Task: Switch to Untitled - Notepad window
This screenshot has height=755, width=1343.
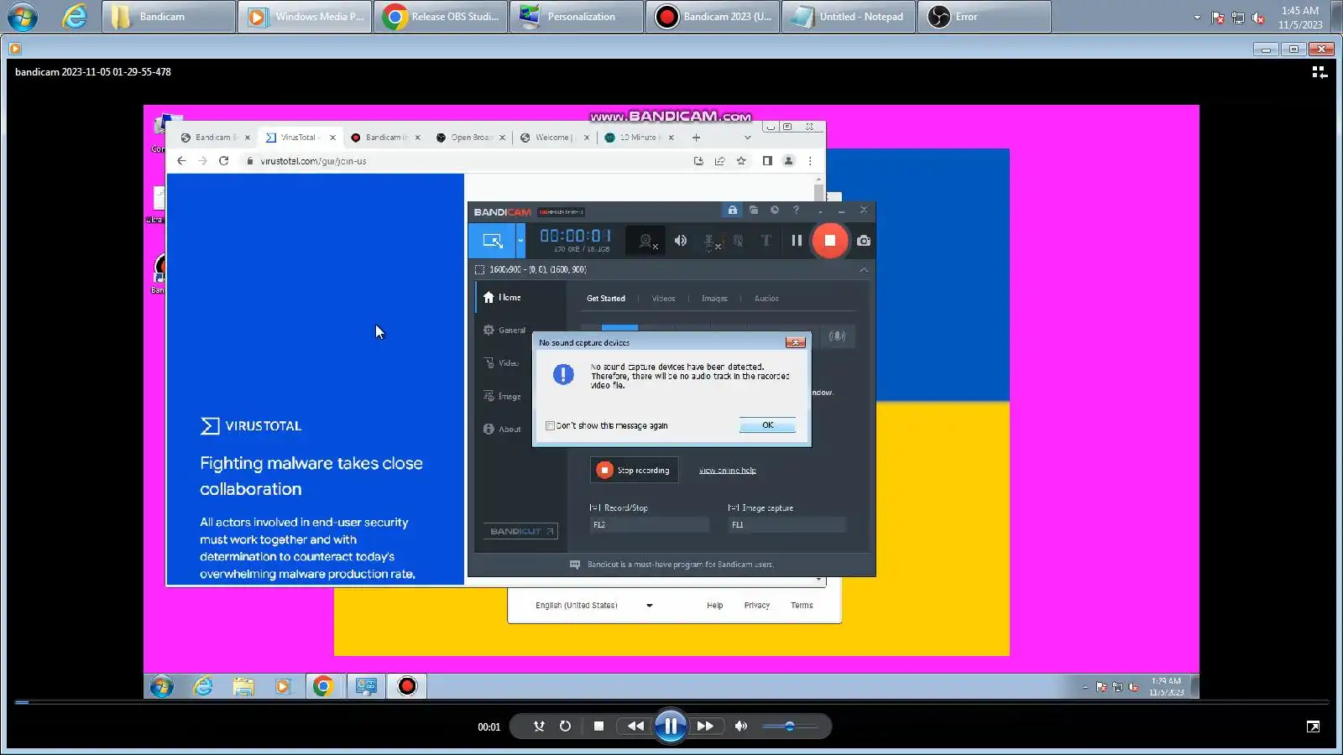Action: click(849, 17)
